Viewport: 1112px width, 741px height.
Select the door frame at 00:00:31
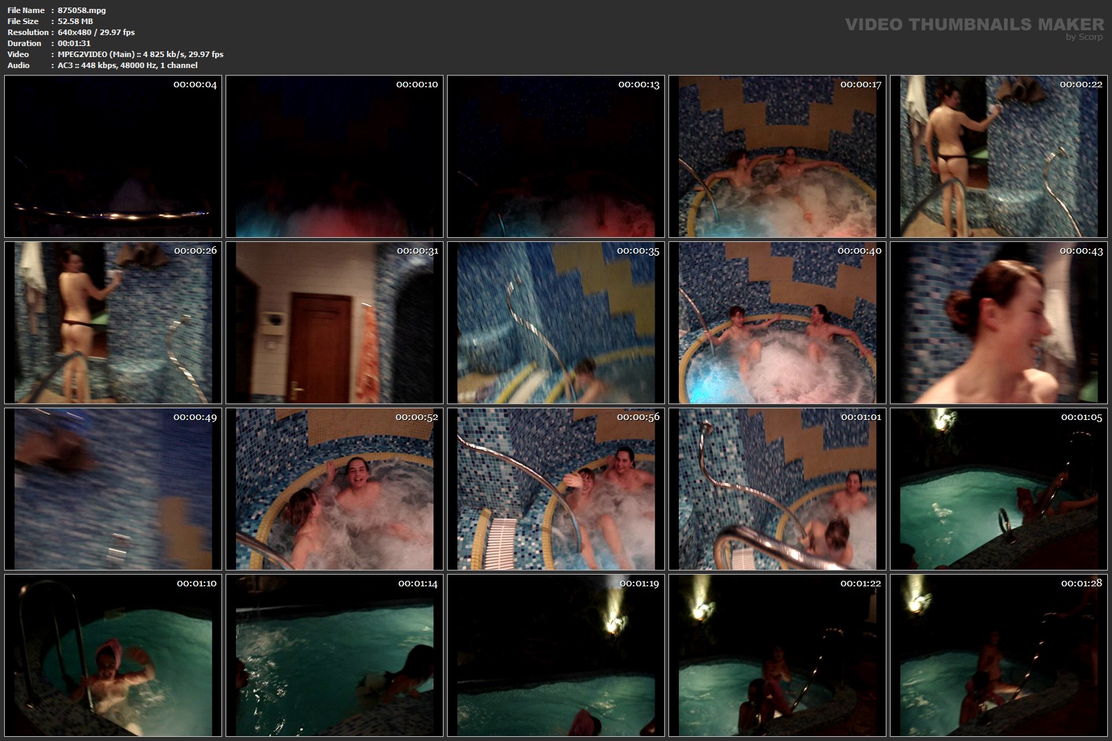(334, 322)
